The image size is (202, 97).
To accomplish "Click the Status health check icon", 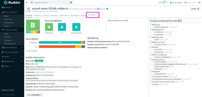I will pyautogui.click(x=165, y=2).
